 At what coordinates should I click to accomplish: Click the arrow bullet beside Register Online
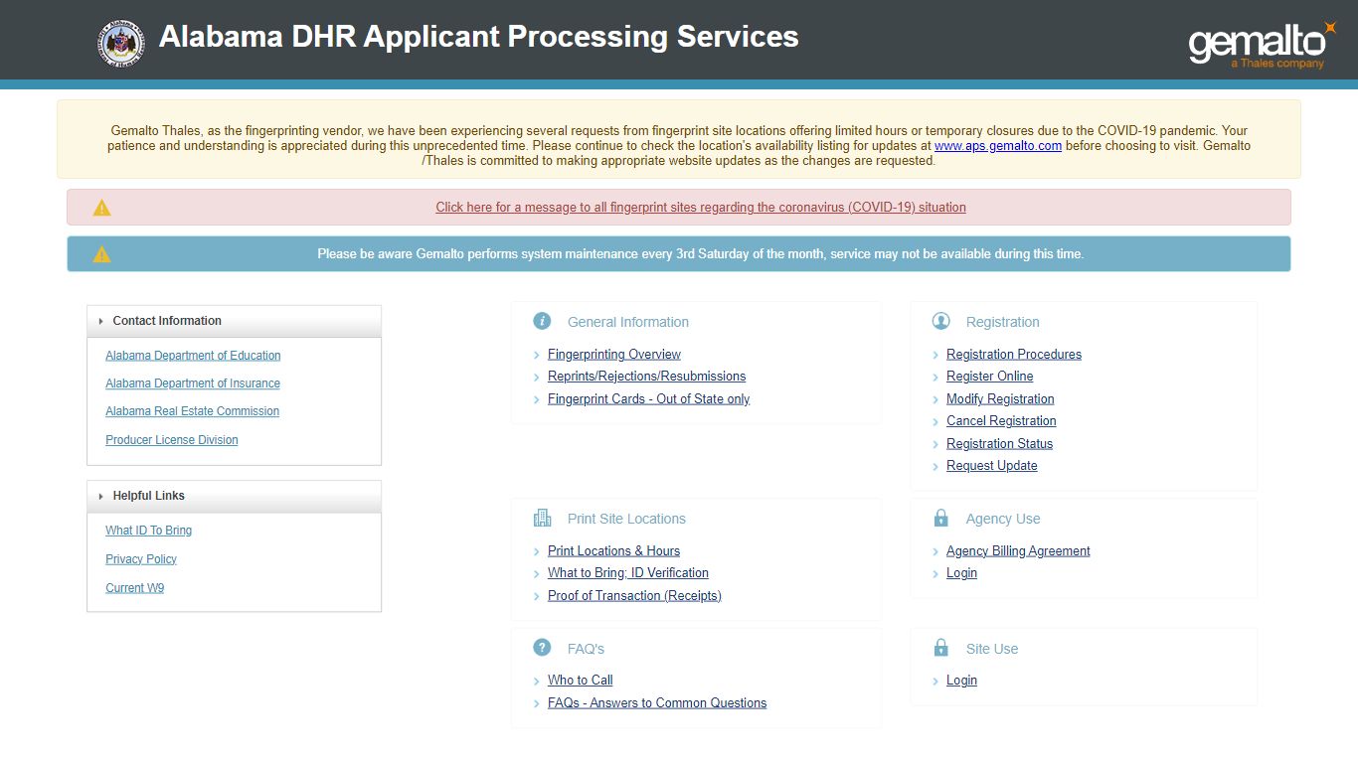(935, 378)
